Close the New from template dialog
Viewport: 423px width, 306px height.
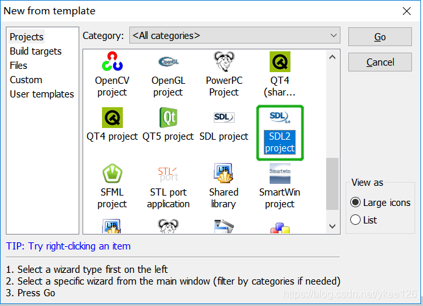coord(407,11)
